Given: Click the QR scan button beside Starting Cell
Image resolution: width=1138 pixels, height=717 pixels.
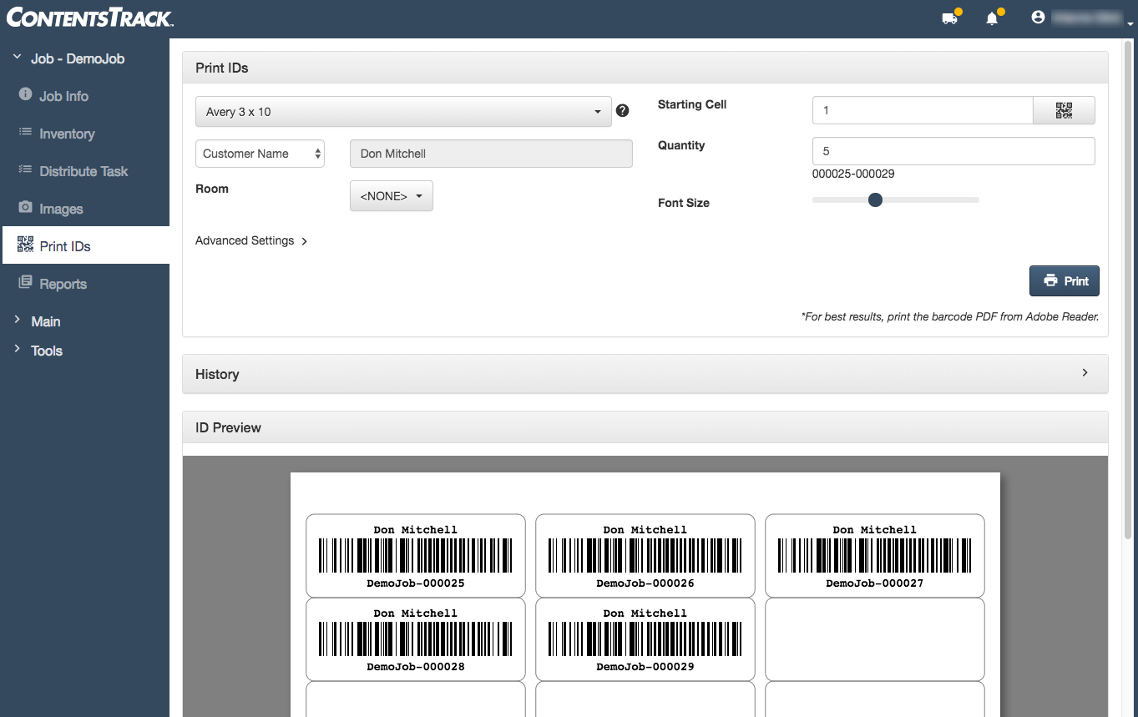Looking at the screenshot, I should pos(1064,110).
